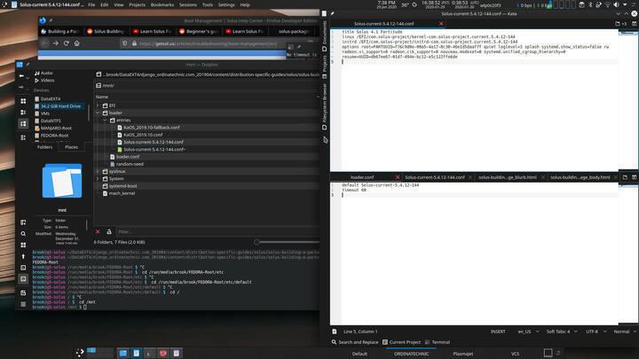Click Firefox reload page icon

(x=66, y=43)
